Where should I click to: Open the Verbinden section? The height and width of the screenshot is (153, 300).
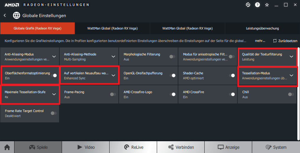181,147
